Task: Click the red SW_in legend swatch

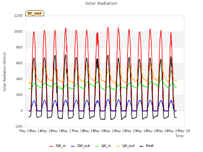Action: (51, 146)
